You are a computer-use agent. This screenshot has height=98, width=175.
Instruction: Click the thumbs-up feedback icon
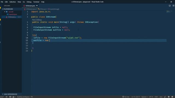(x=165, y=97)
